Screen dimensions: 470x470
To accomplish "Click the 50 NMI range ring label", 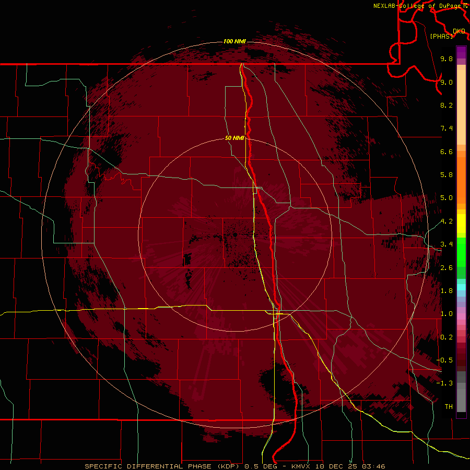I will click(x=234, y=138).
